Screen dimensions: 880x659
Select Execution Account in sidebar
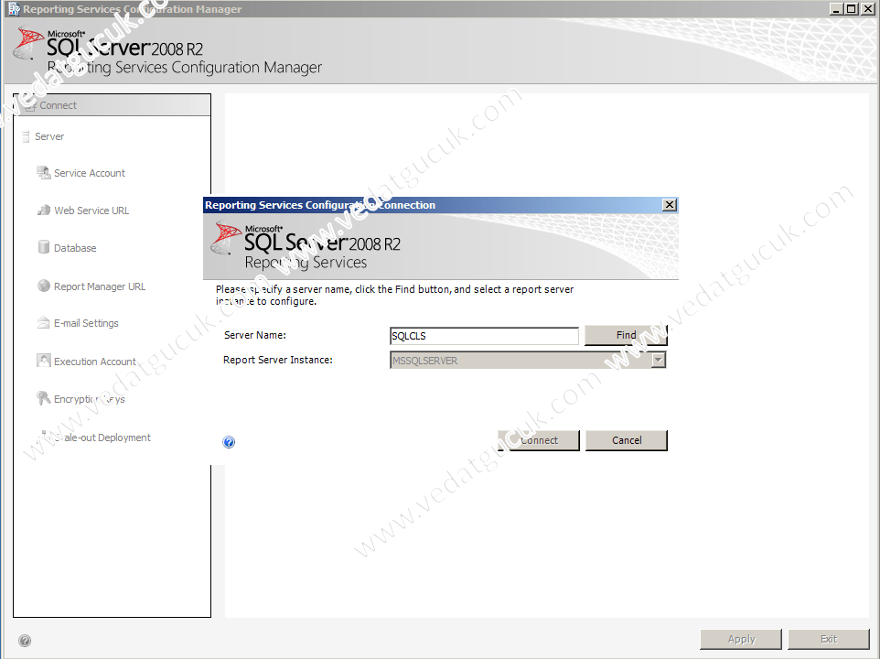[95, 362]
